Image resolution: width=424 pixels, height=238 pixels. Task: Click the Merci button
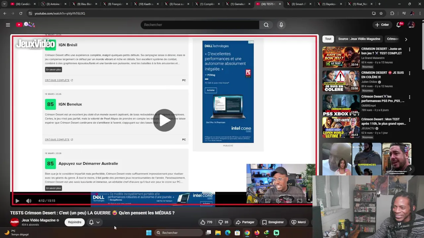298,222
